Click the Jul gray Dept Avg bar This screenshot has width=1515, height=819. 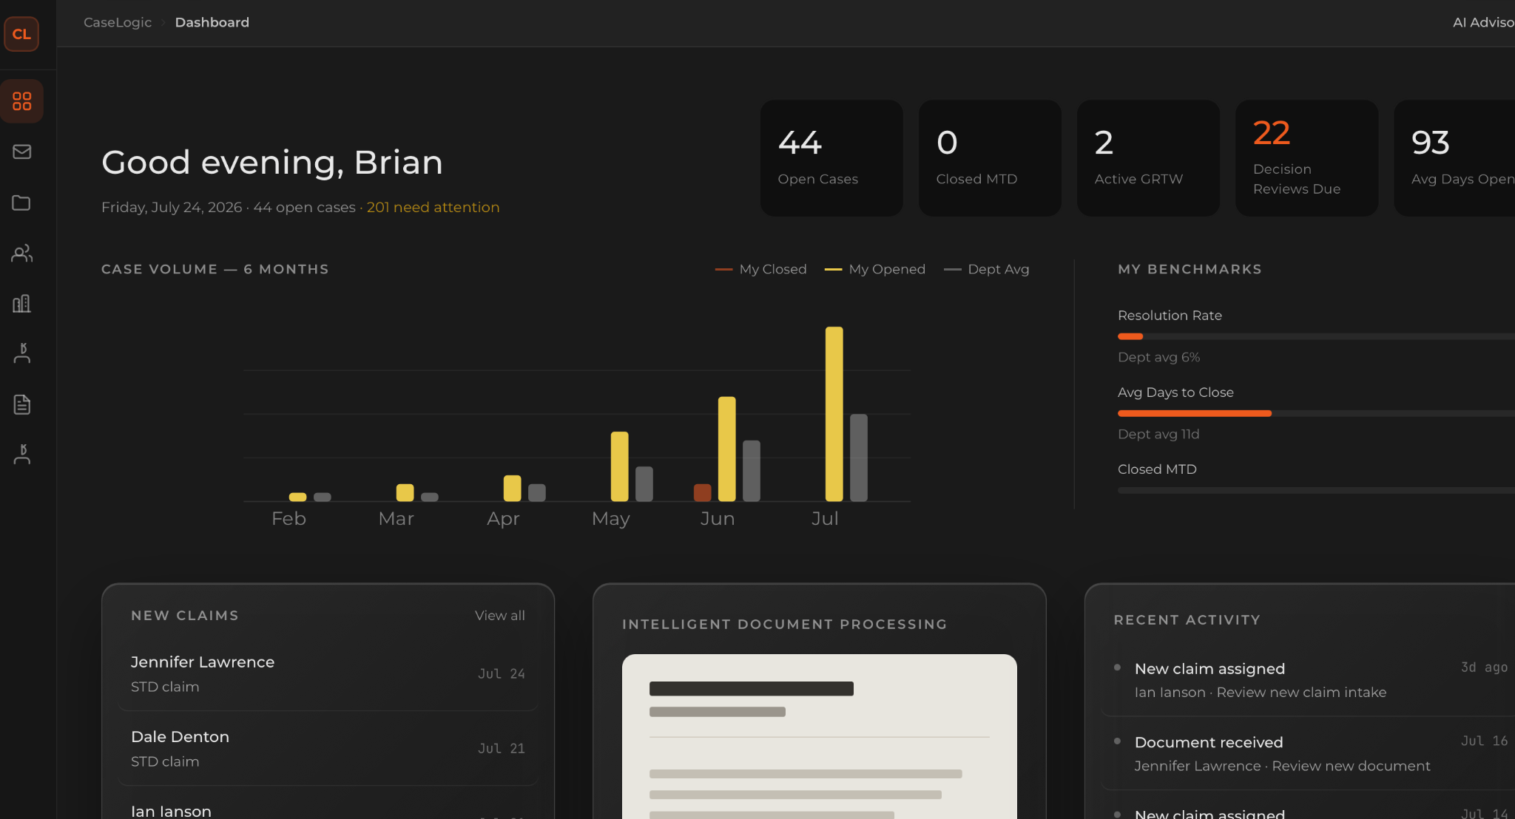[x=859, y=458]
